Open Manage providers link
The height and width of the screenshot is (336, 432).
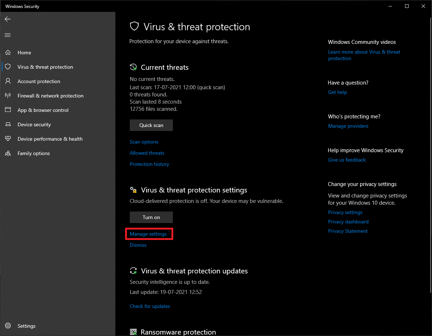pyautogui.click(x=348, y=126)
